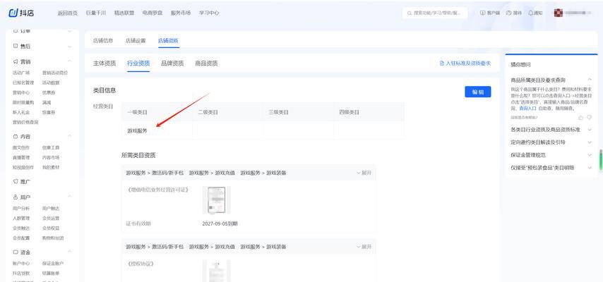This screenshot has height=282, width=603.
Task: Collapse 商品所属类目及要求查询 question
Action: 590,80
